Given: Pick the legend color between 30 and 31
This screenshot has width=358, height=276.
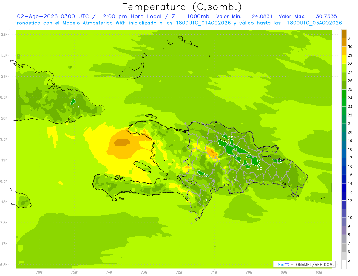Looking at the screenshot, I should [344, 42].
